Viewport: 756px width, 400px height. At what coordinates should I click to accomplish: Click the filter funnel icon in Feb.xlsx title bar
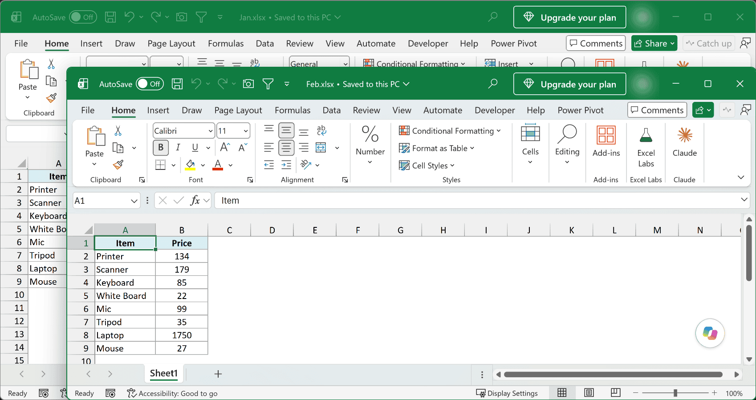(268, 84)
